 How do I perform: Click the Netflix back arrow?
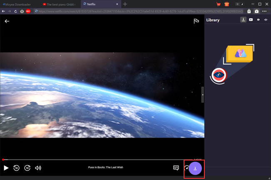pyautogui.click(x=7, y=21)
